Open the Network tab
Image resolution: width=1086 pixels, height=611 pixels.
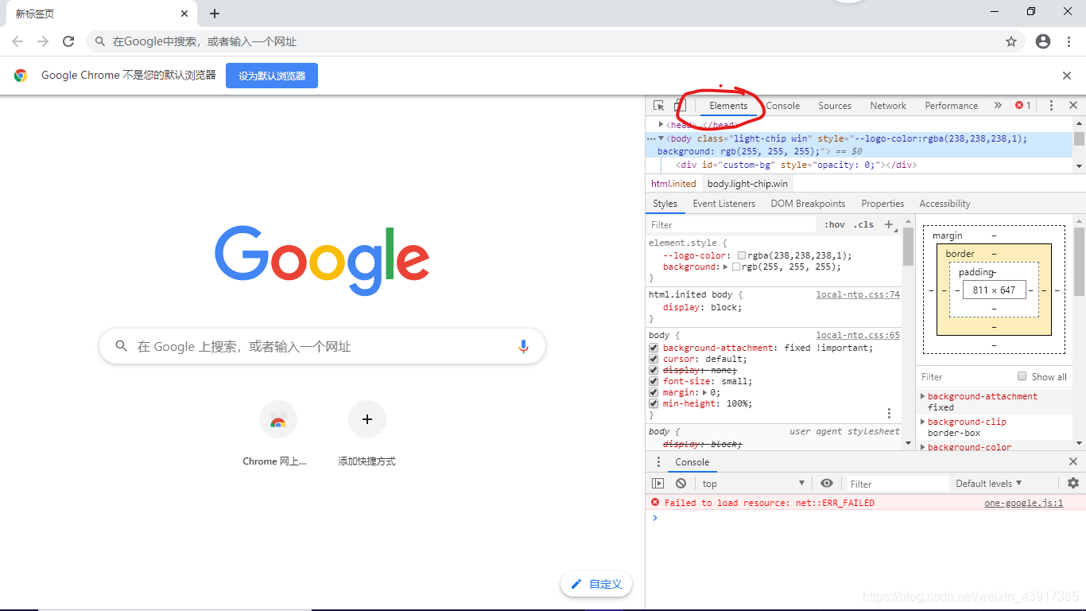888,106
